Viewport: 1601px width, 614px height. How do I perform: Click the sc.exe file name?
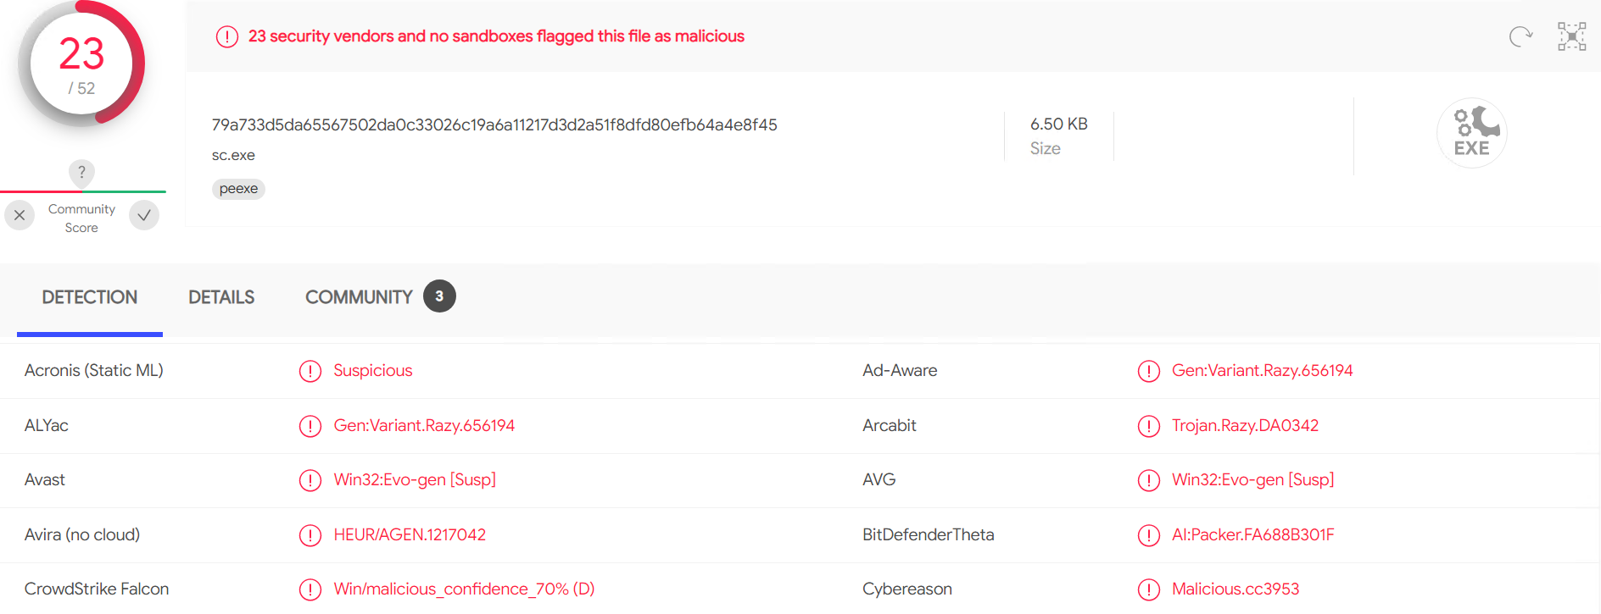[x=233, y=155]
